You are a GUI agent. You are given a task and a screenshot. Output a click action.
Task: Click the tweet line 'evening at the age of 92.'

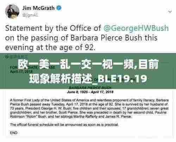[50, 48]
